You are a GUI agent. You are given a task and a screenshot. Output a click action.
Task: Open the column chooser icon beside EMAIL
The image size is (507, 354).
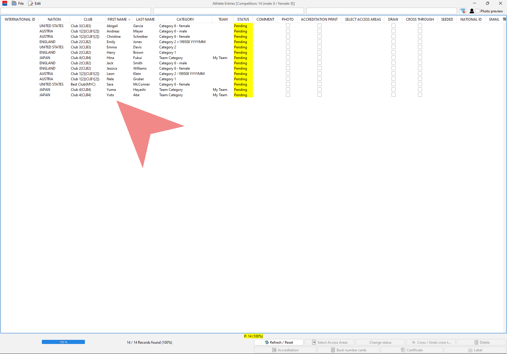point(504,19)
